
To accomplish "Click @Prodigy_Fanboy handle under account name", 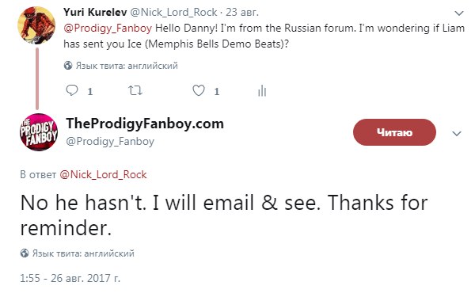I will click(x=110, y=141).
